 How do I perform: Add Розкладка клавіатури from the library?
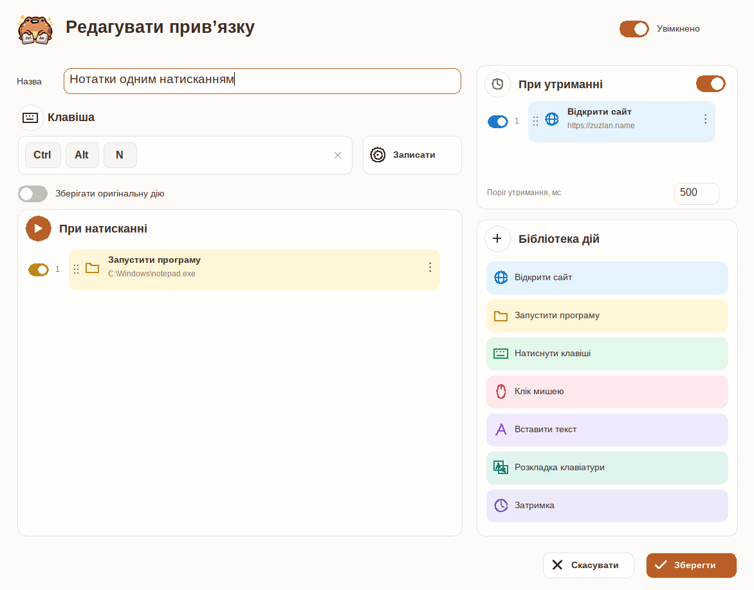point(607,468)
